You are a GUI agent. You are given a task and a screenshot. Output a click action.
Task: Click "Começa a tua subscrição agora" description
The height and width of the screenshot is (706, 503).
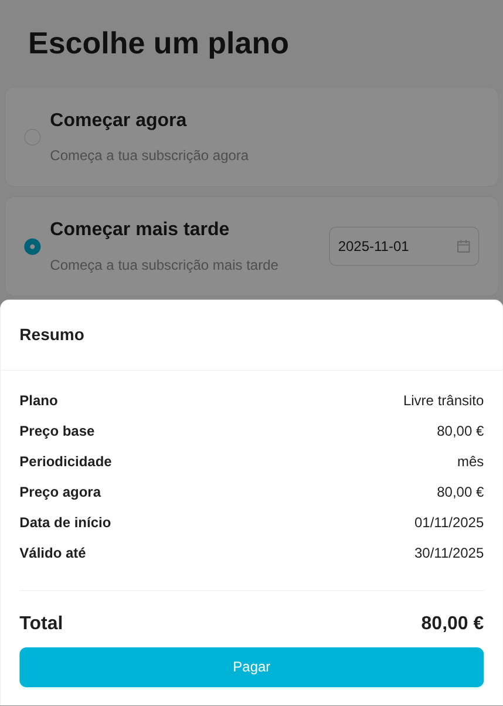click(x=149, y=155)
